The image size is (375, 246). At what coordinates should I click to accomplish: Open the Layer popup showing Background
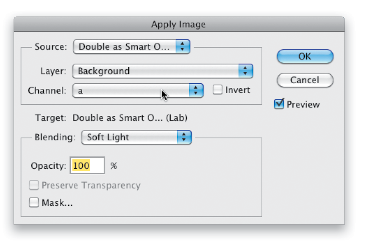point(163,71)
